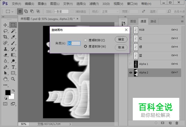Select the Path Selection tool

pyautogui.click(x=5, y=73)
